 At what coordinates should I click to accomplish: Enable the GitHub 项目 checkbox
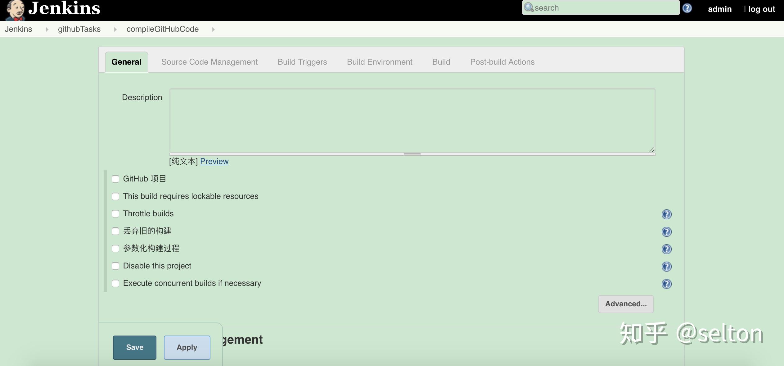(x=115, y=179)
